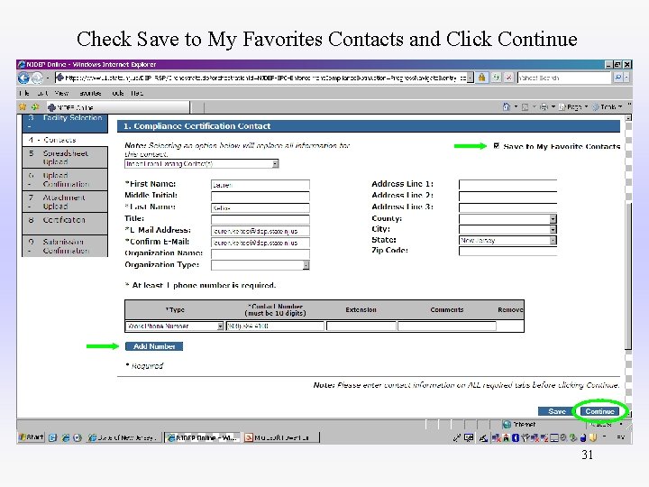Image resolution: width=649 pixels, height=487 pixels.
Task: Click the Favorites star icon
Action: [23, 106]
